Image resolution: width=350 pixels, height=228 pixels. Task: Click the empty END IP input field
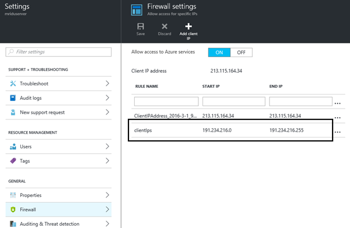click(301, 102)
